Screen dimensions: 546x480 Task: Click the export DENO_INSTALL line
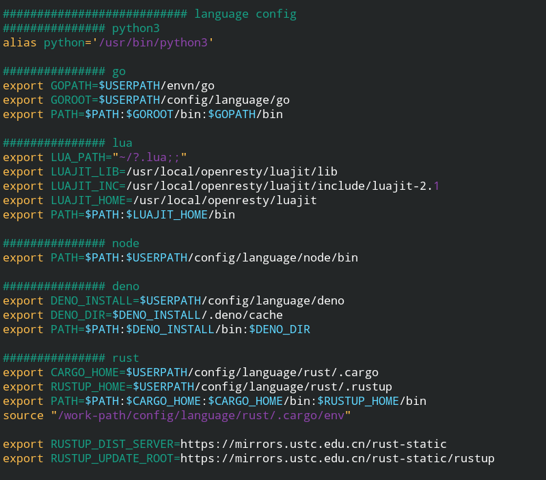click(x=174, y=301)
